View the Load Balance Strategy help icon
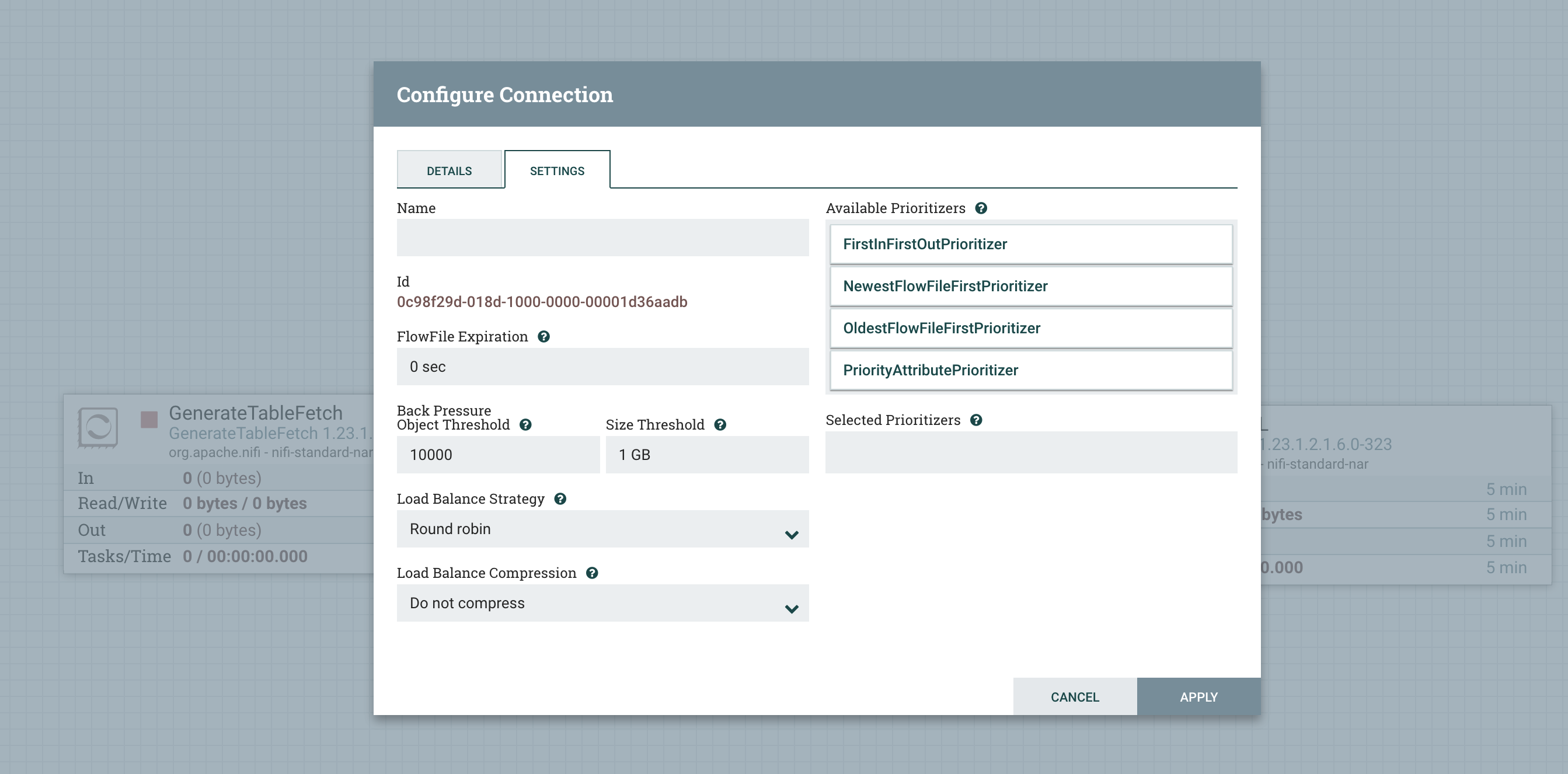The width and height of the screenshot is (1568, 774). point(560,498)
